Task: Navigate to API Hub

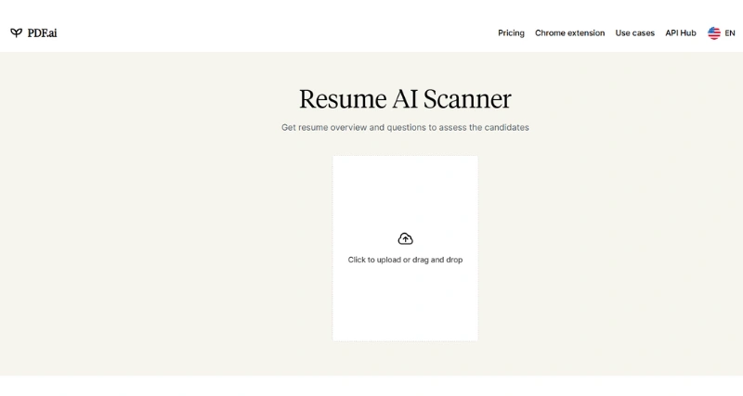Action: coord(680,32)
